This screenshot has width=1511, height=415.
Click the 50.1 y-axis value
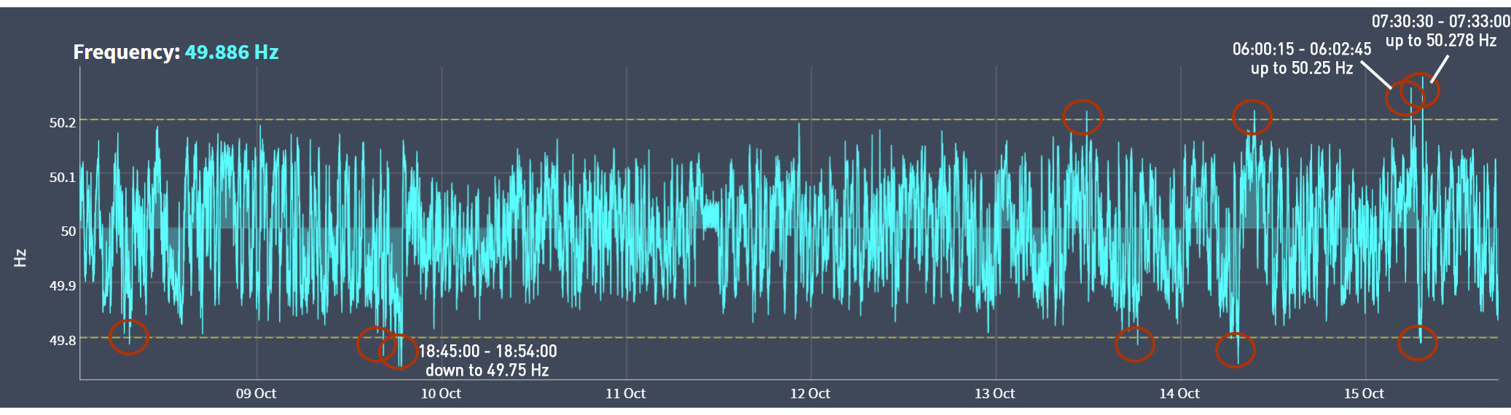pos(63,177)
